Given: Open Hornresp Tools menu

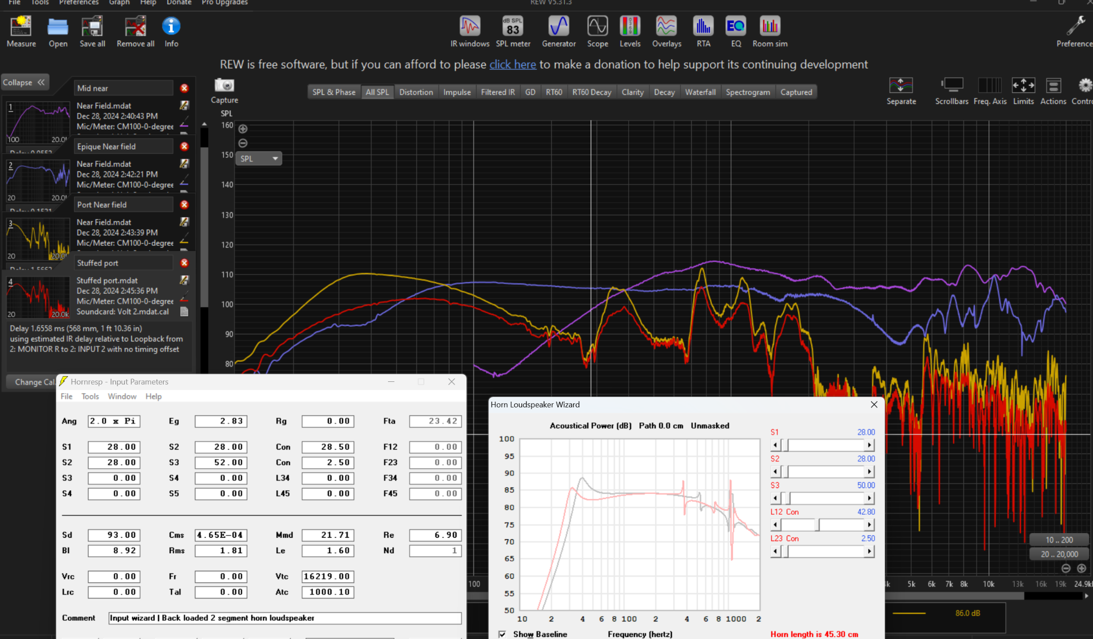Looking at the screenshot, I should [x=90, y=396].
